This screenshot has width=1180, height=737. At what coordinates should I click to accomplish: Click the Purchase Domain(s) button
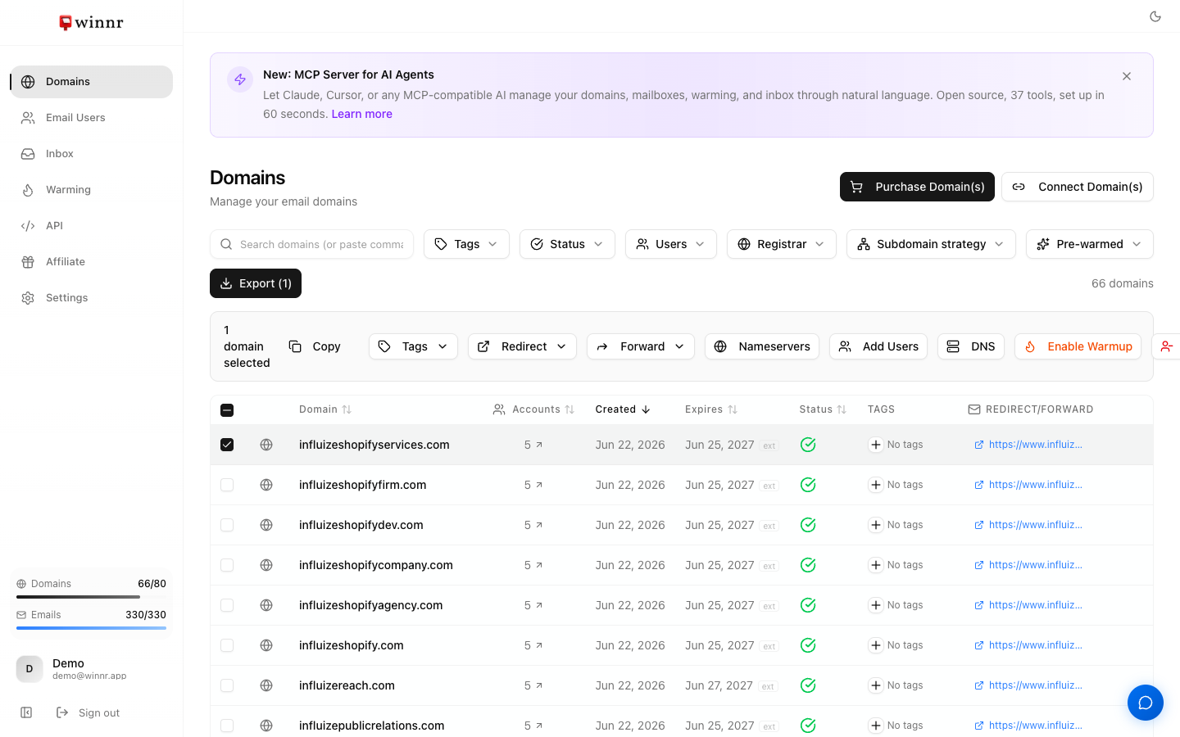917,187
